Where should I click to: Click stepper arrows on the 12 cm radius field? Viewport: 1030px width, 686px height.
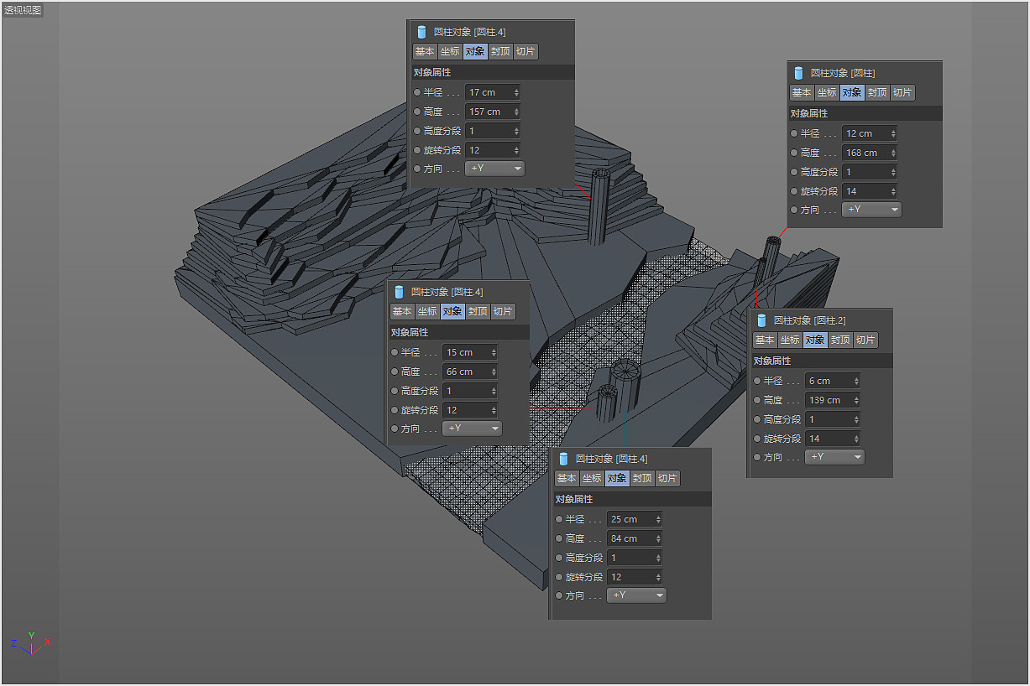893,133
